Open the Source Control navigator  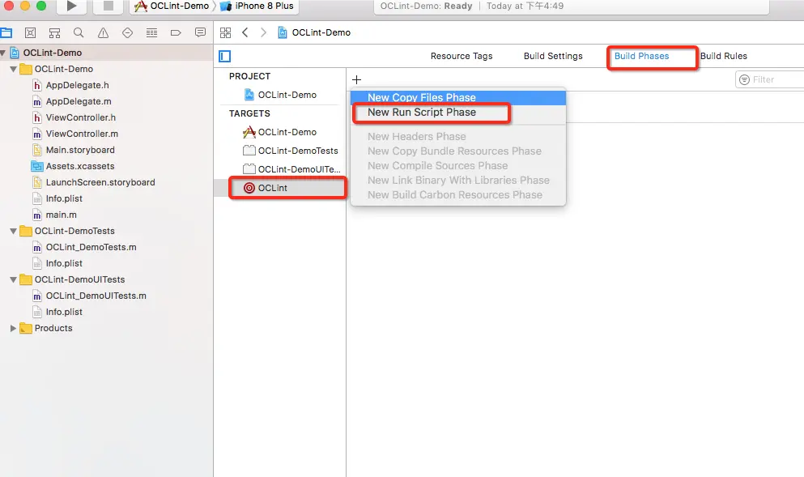[x=30, y=33]
